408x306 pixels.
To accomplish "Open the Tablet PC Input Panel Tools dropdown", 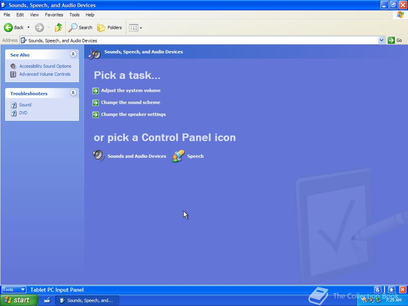I will 14,290.
